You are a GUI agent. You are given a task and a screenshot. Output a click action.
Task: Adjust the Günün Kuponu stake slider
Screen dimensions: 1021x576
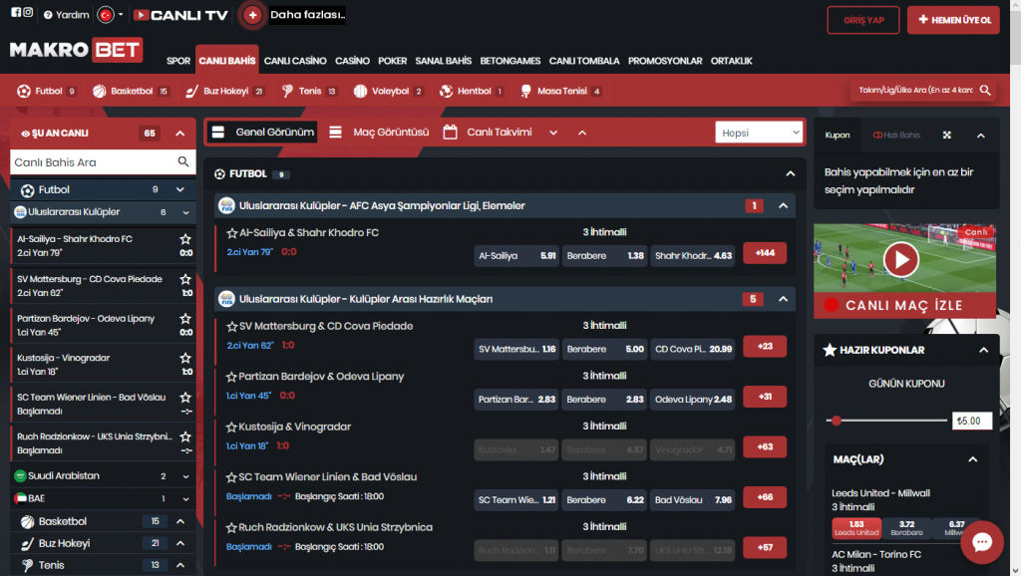coord(837,421)
